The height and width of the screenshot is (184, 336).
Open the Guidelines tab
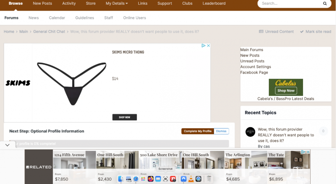[85, 18]
